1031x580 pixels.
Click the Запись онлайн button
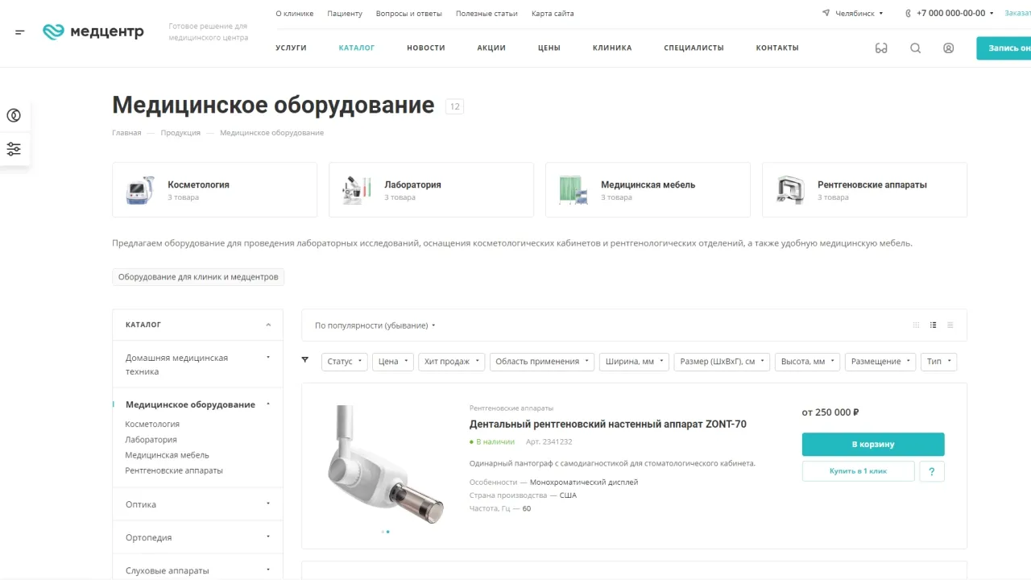point(1004,48)
